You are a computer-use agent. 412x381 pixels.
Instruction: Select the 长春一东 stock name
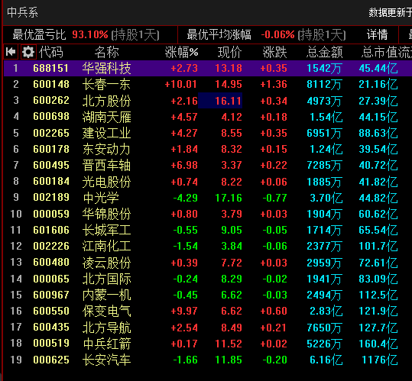[107, 85]
